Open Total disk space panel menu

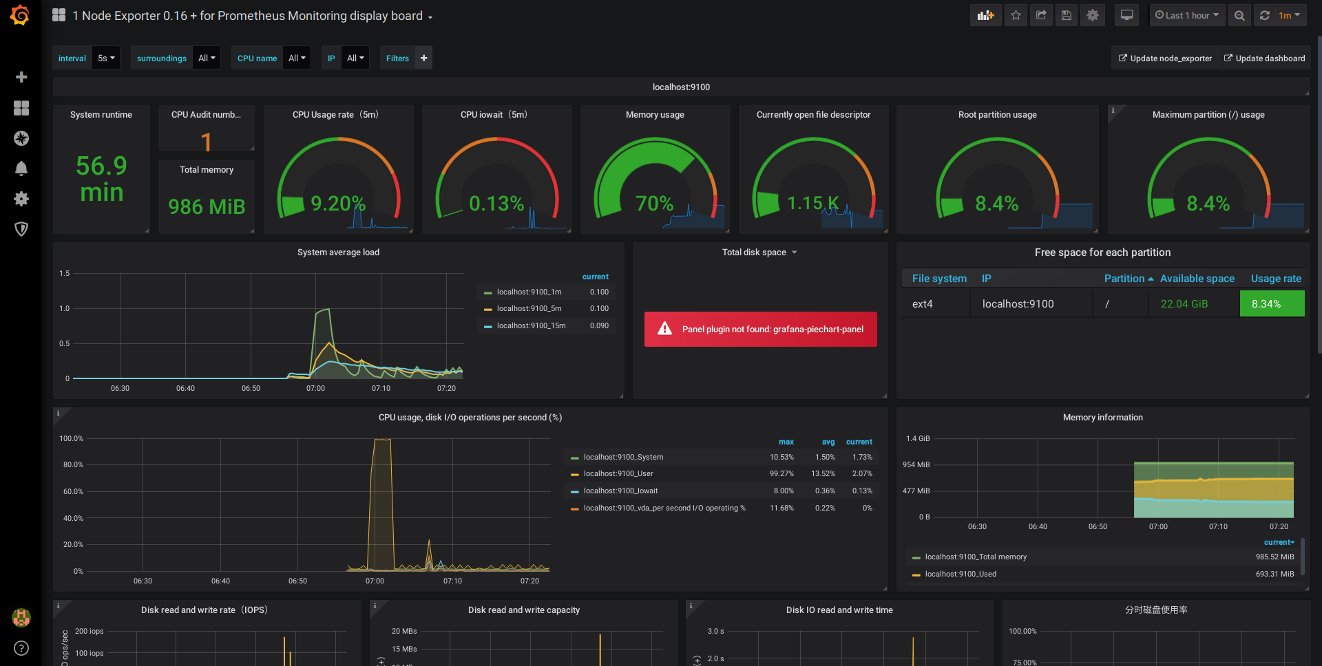pos(759,252)
